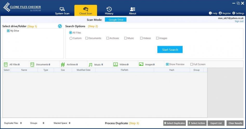
Task: Check the Archives search option
Action: [108, 38]
